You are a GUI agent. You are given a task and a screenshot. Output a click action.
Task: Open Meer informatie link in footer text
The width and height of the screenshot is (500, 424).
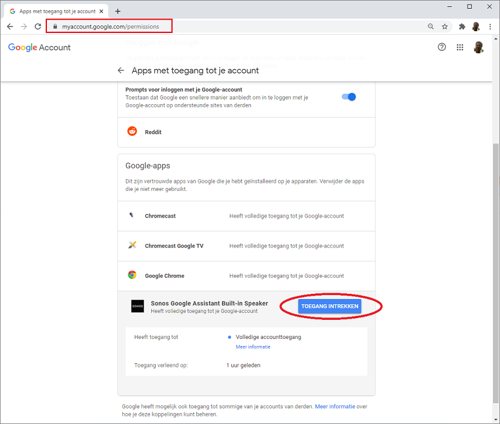[335, 407]
